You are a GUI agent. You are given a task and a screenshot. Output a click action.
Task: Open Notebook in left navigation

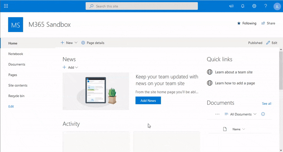16,54
